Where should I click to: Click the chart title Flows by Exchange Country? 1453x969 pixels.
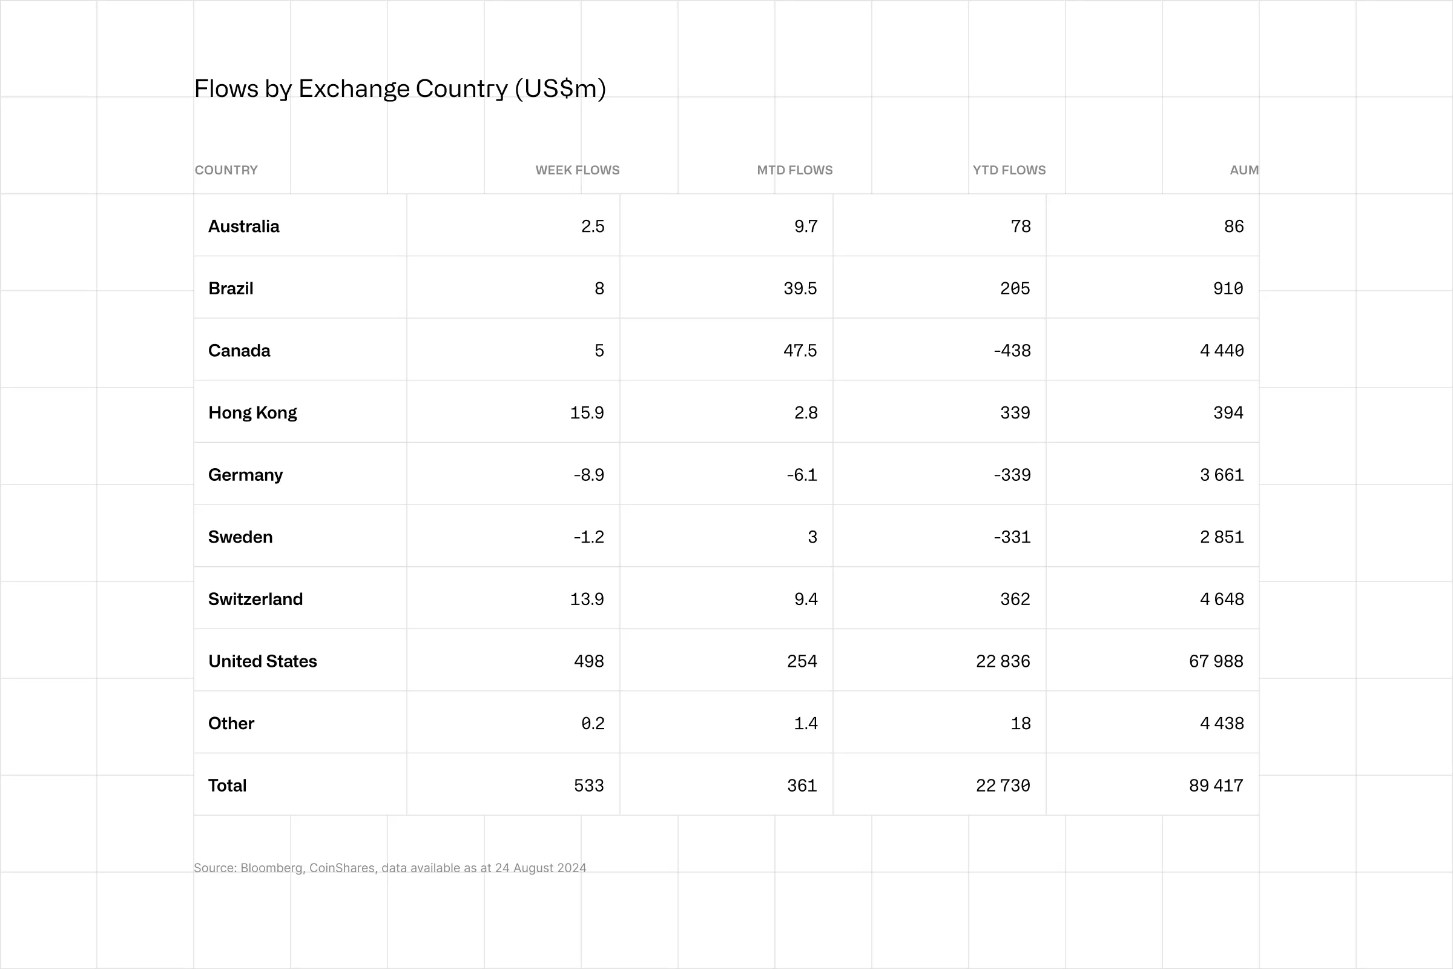pyautogui.click(x=400, y=89)
